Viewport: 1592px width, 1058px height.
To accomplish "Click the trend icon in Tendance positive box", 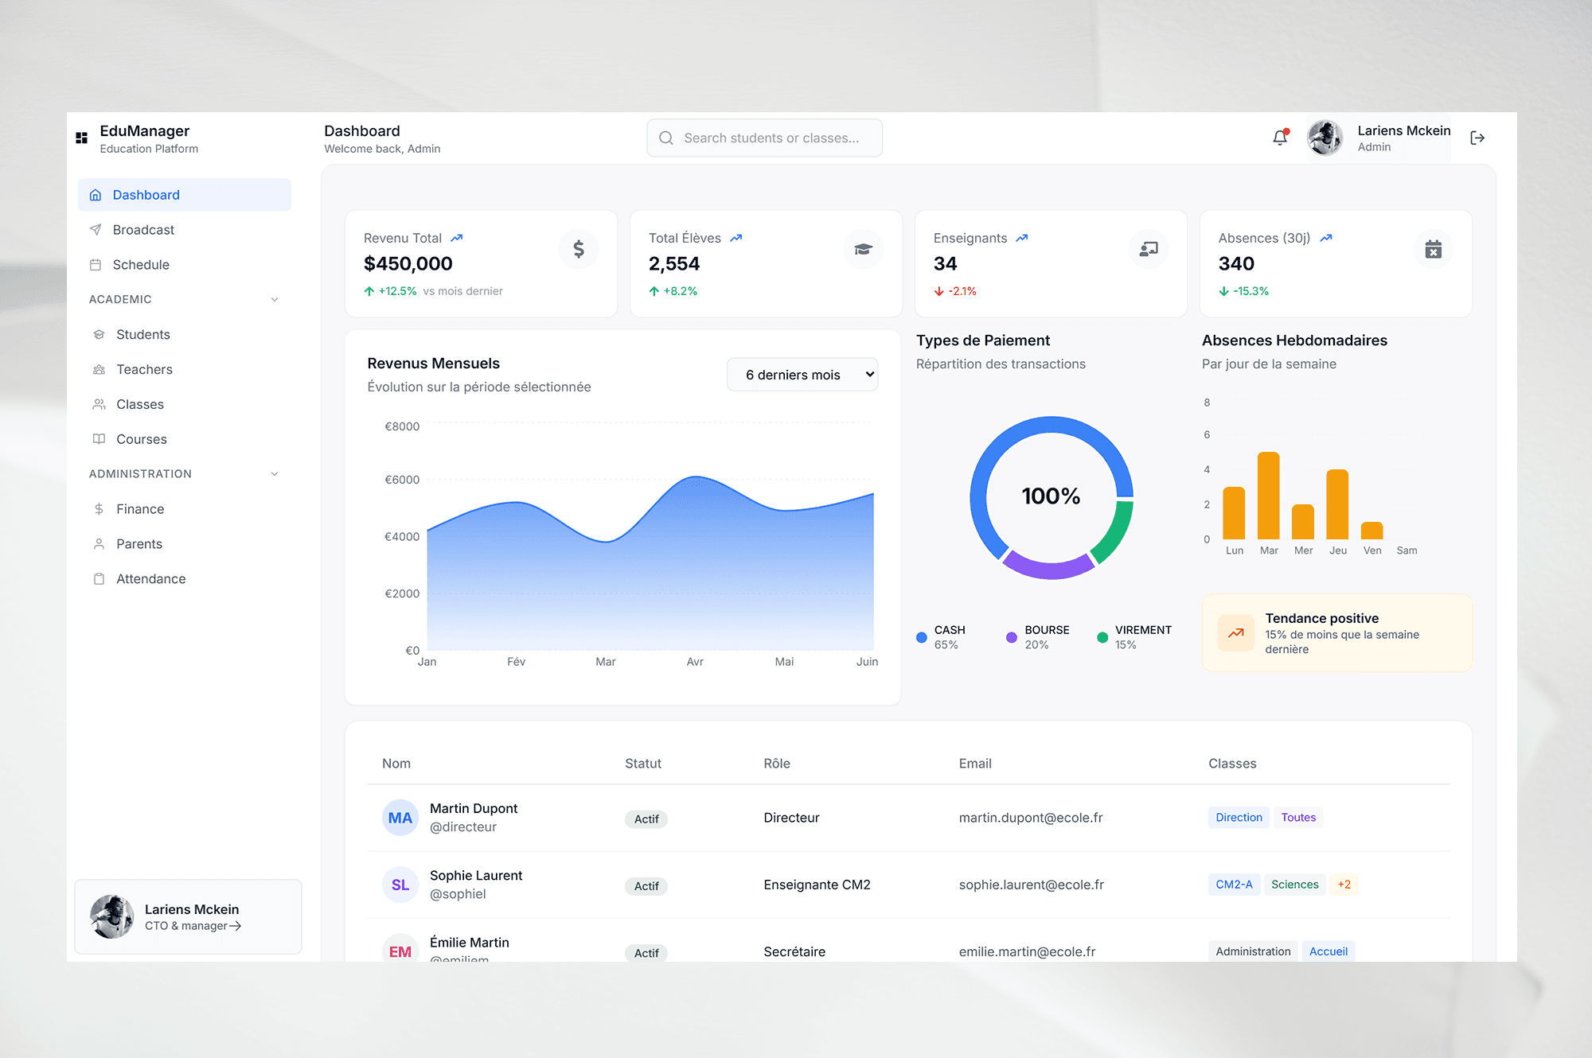I will tap(1235, 633).
